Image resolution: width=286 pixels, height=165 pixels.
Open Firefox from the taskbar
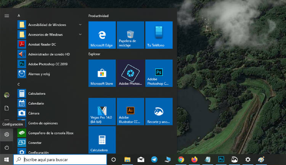click(x=194, y=160)
